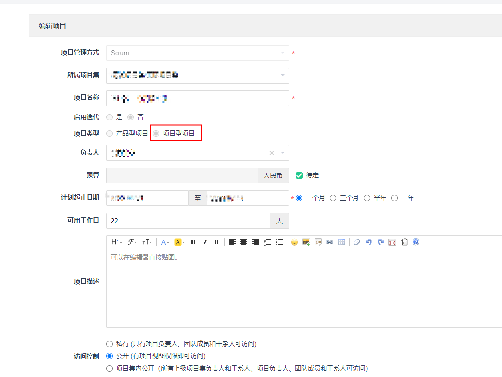The width and height of the screenshot is (502, 377).
Task: Toggle the 待定 budget checkbox
Action: pos(299,175)
